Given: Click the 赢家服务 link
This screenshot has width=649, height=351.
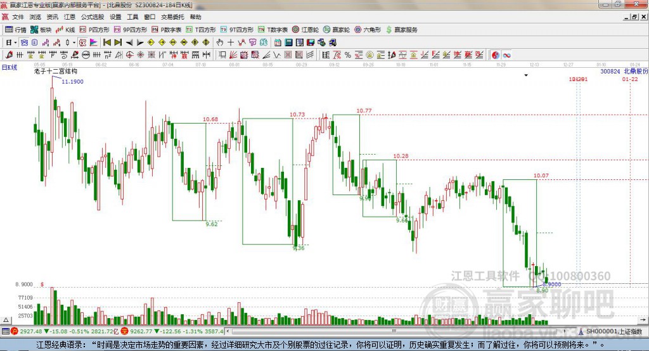Looking at the screenshot, I should click(401, 30).
